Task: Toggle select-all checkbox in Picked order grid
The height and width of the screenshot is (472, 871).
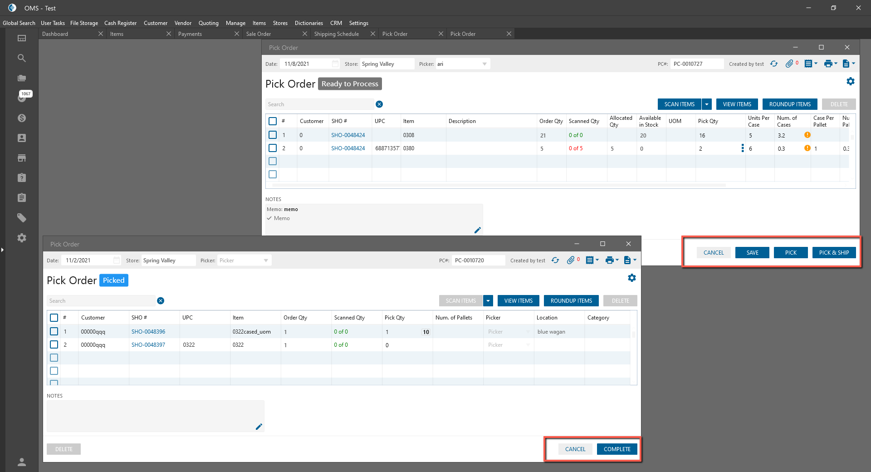Action: coord(54,318)
